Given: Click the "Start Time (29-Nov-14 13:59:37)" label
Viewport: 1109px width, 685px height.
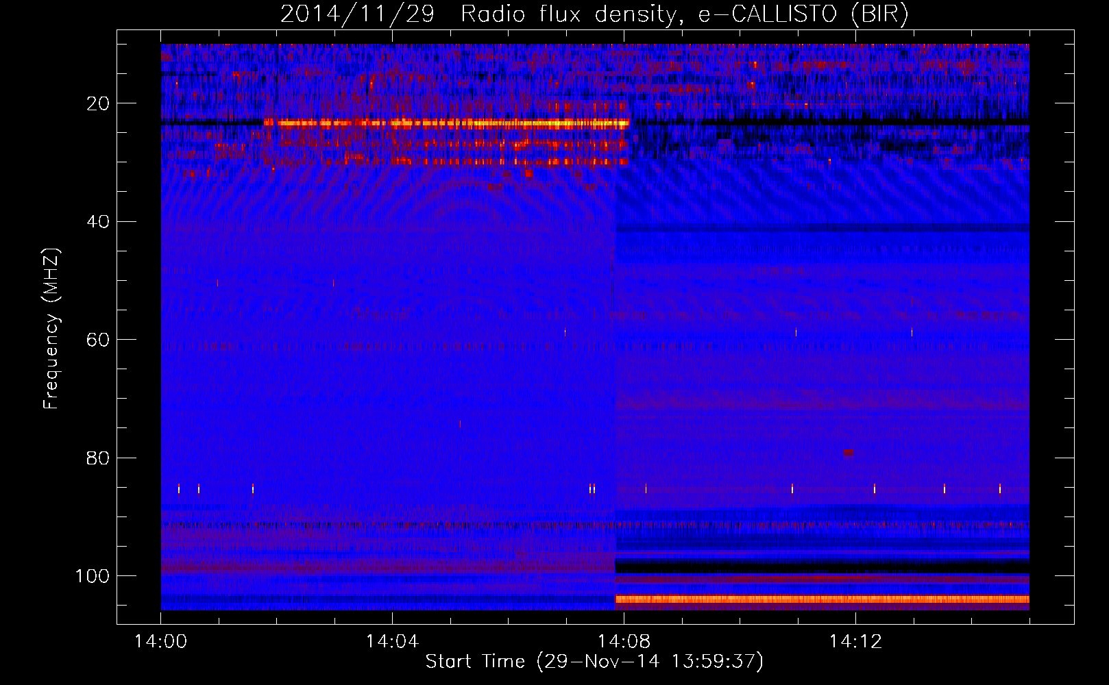Looking at the screenshot, I should point(594,662).
